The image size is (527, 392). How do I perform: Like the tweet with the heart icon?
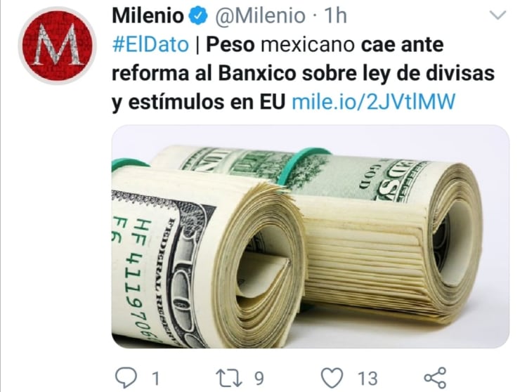coord(332,378)
